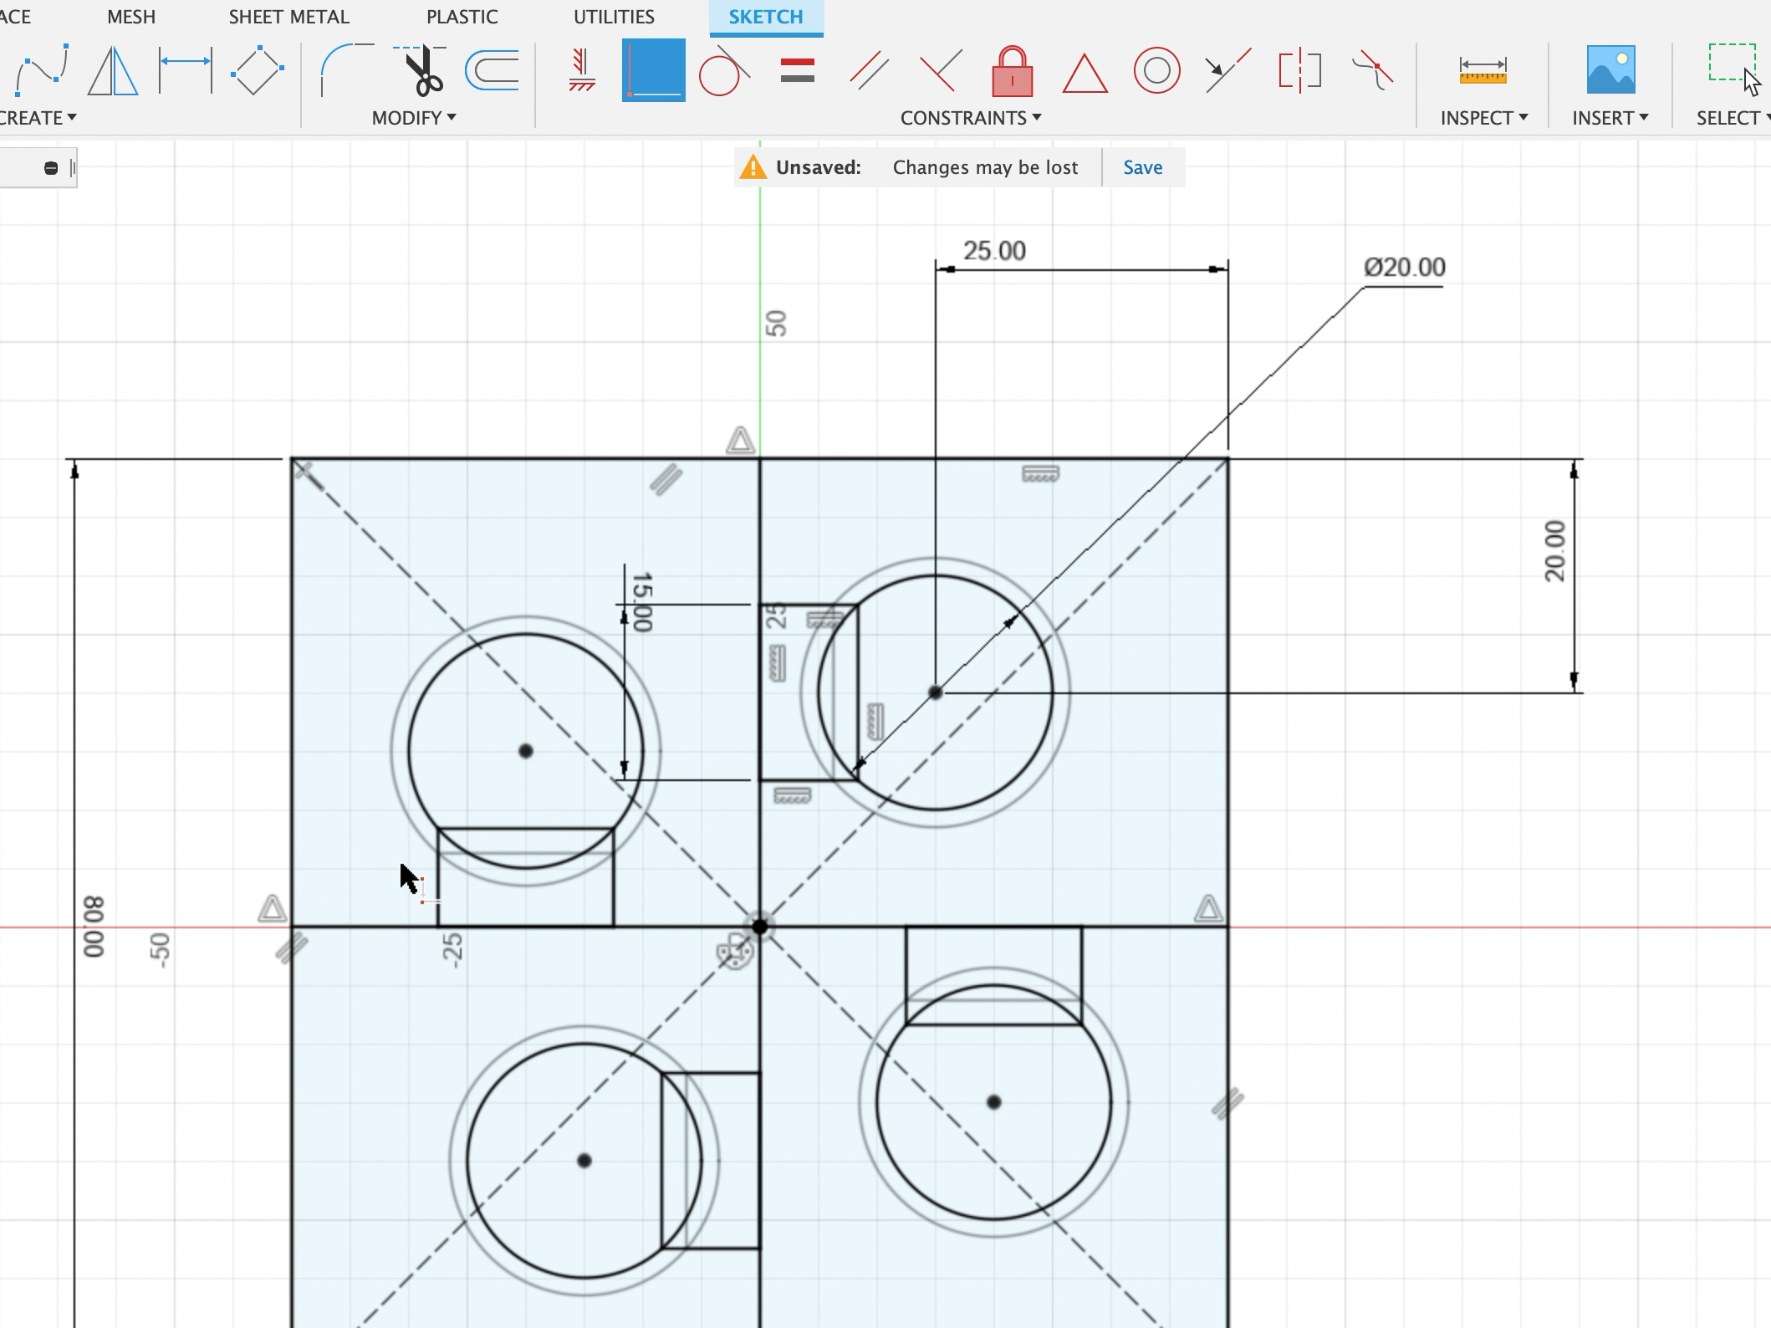Click the Save button

1144,166
